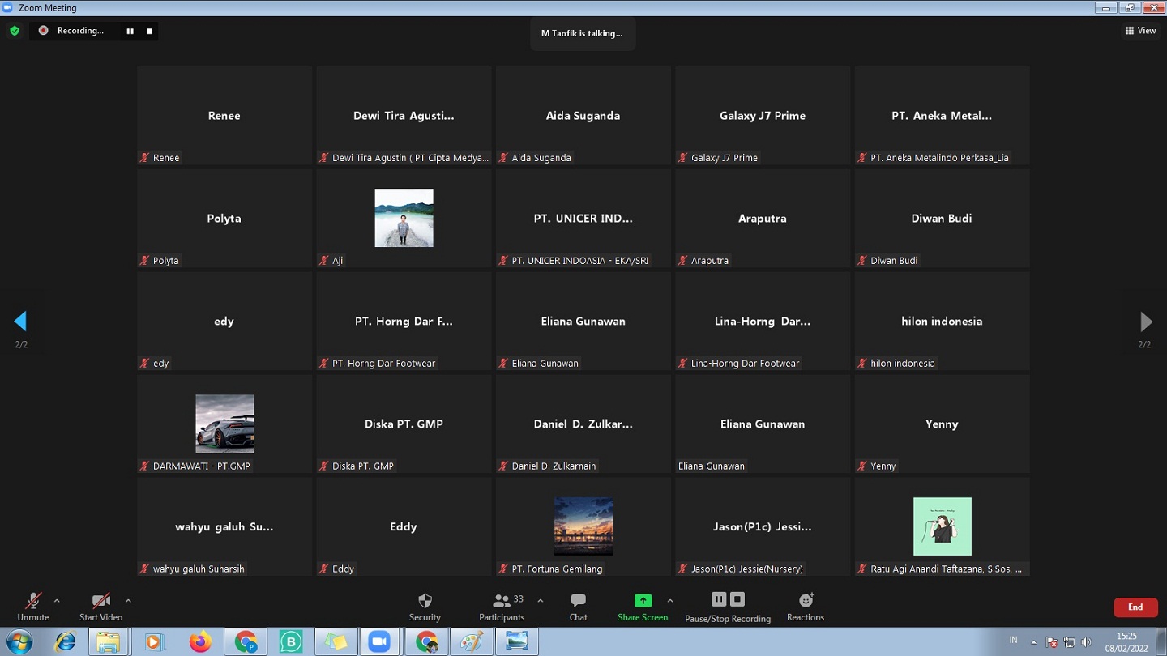1167x656 pixels.
Task: Open the Participants panel
Action: [502, 607]
